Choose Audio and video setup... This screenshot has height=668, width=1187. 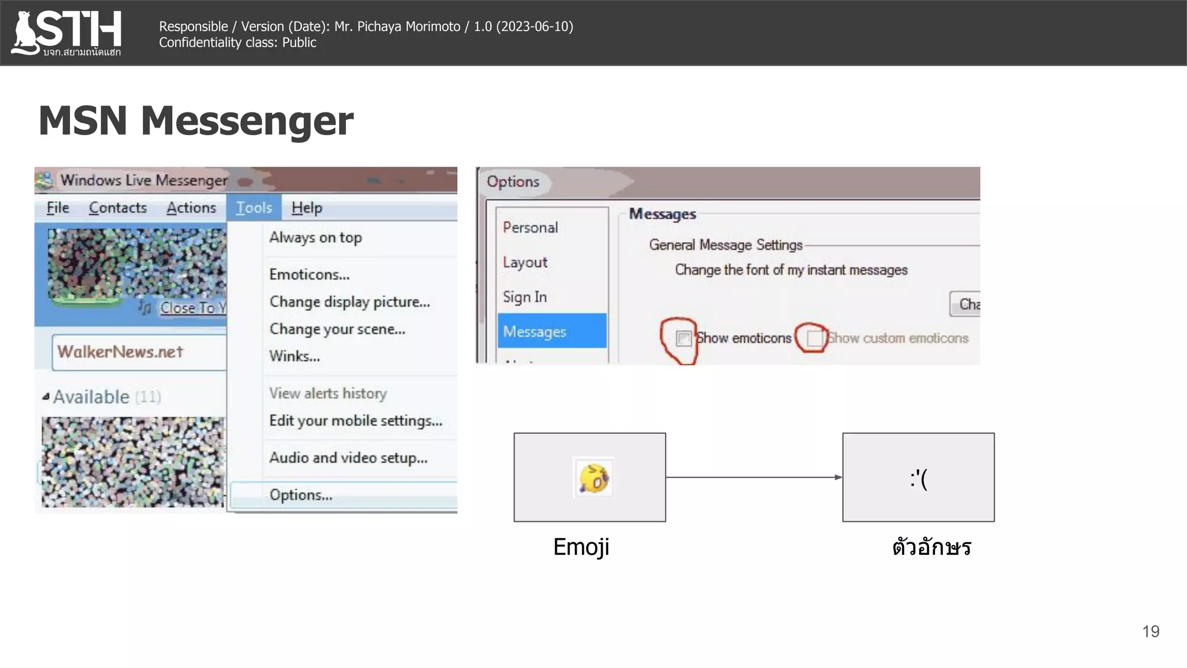(x=348, y=458)
